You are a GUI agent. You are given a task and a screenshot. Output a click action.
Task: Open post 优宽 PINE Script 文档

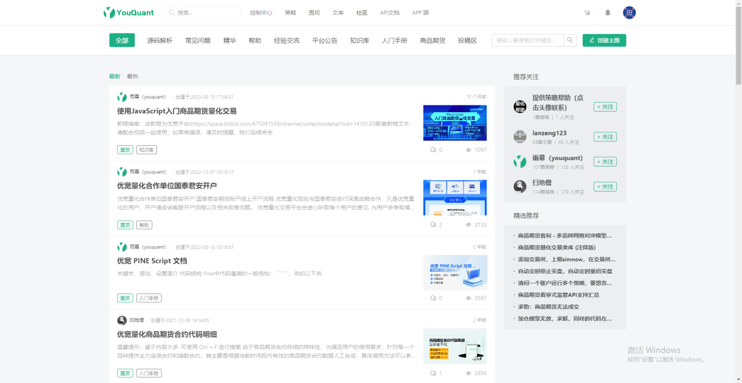[152, 261]
